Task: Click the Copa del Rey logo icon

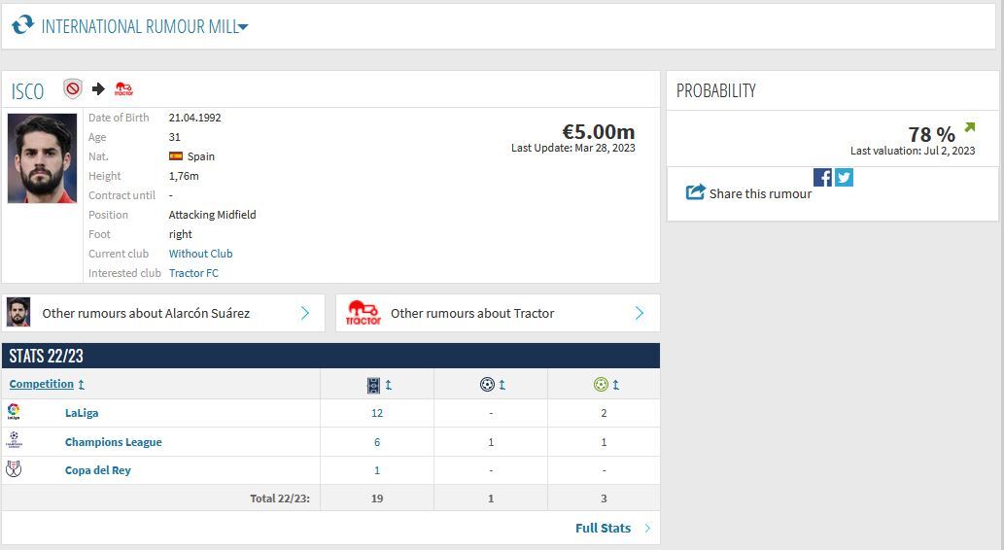Action: point(14,469)
